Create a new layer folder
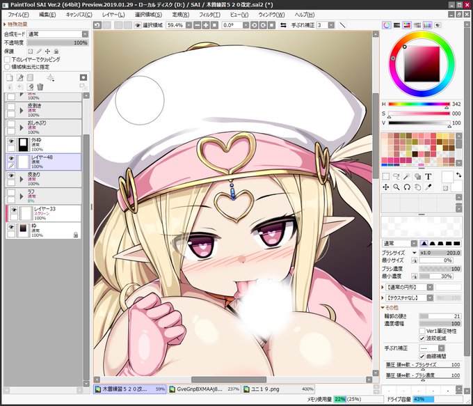The width and height of the screenshot is (473, 406). tap(30, 78)
